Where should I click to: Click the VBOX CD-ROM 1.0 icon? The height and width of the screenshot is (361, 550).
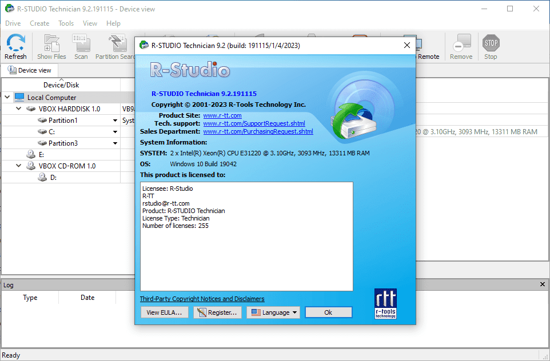[31, 166]
